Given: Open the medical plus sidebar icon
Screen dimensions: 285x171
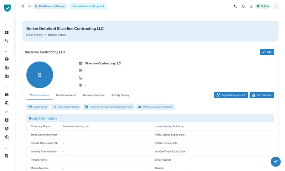Looking at the screenshot, I should coord(7,120).
